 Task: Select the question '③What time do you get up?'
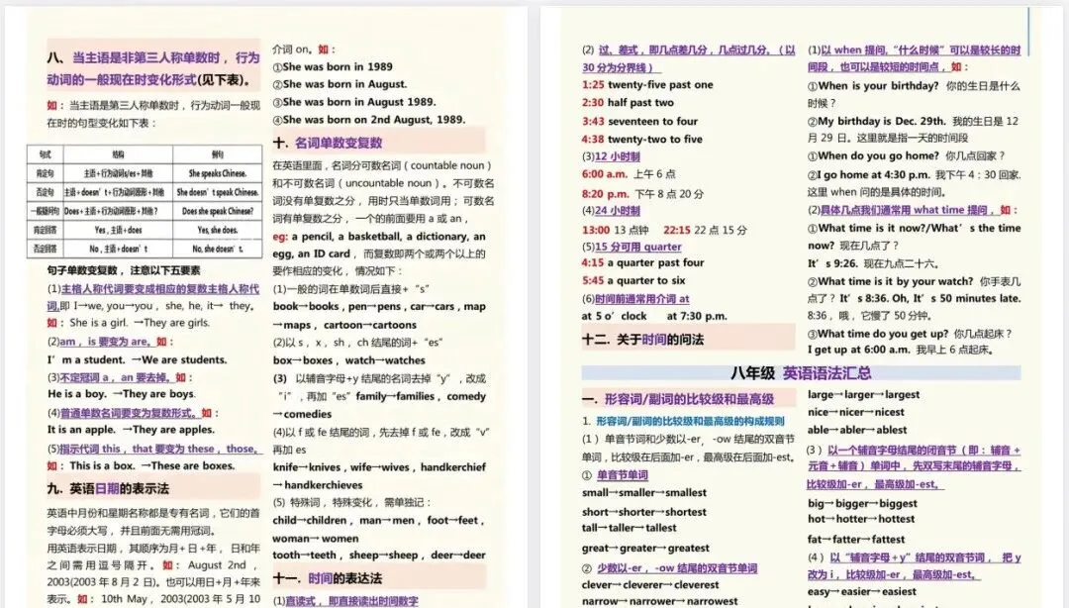coord(878,334)
